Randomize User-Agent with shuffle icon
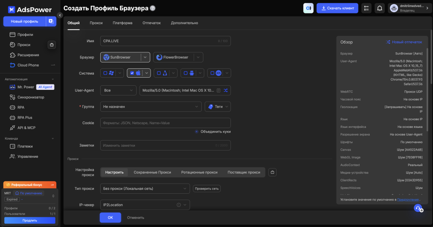This screenshot has width=433, height=227. pyautogui.click(x=226, y=90)
